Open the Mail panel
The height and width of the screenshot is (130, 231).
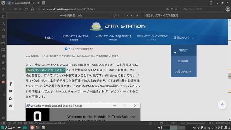(x=3, y=49)
